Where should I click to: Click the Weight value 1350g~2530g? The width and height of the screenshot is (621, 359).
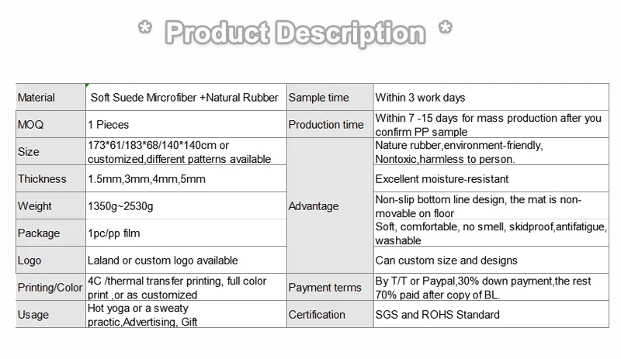(x=185, y=206)
